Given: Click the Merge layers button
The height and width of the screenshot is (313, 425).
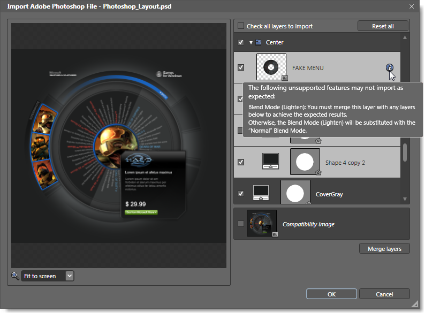Looking at the screenshot, I should (x=384, y=248).
